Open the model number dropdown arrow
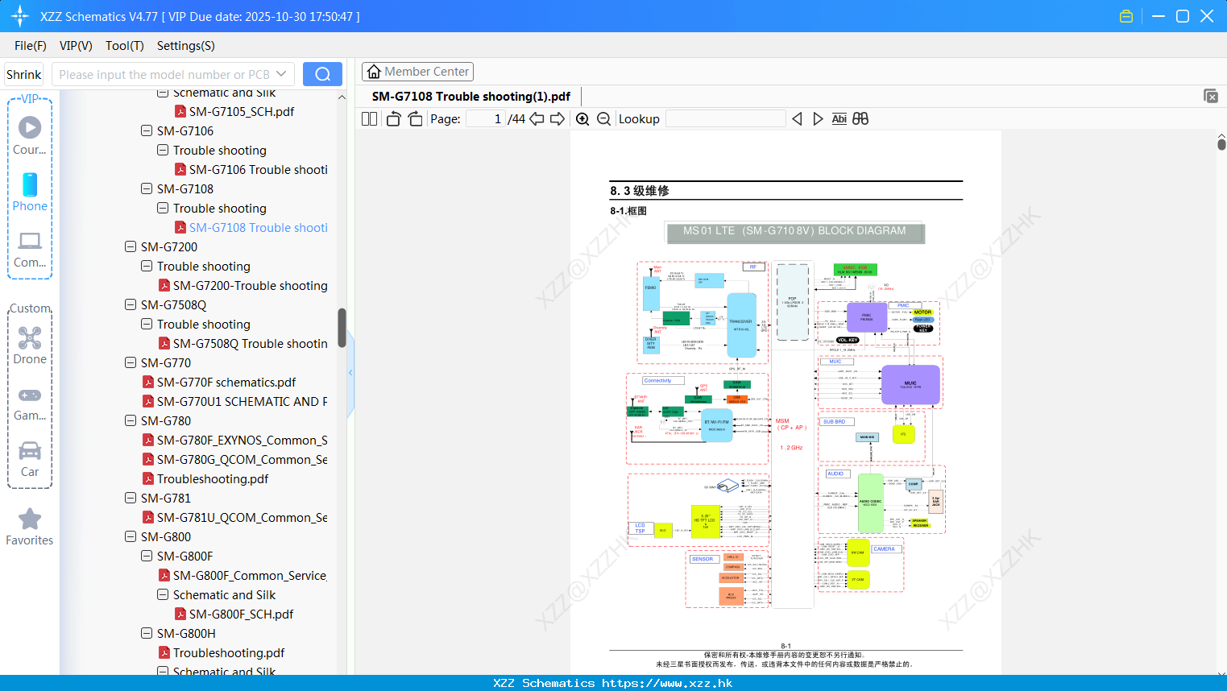The height and width of the screenshot is (691, 1227). (281, 74)
